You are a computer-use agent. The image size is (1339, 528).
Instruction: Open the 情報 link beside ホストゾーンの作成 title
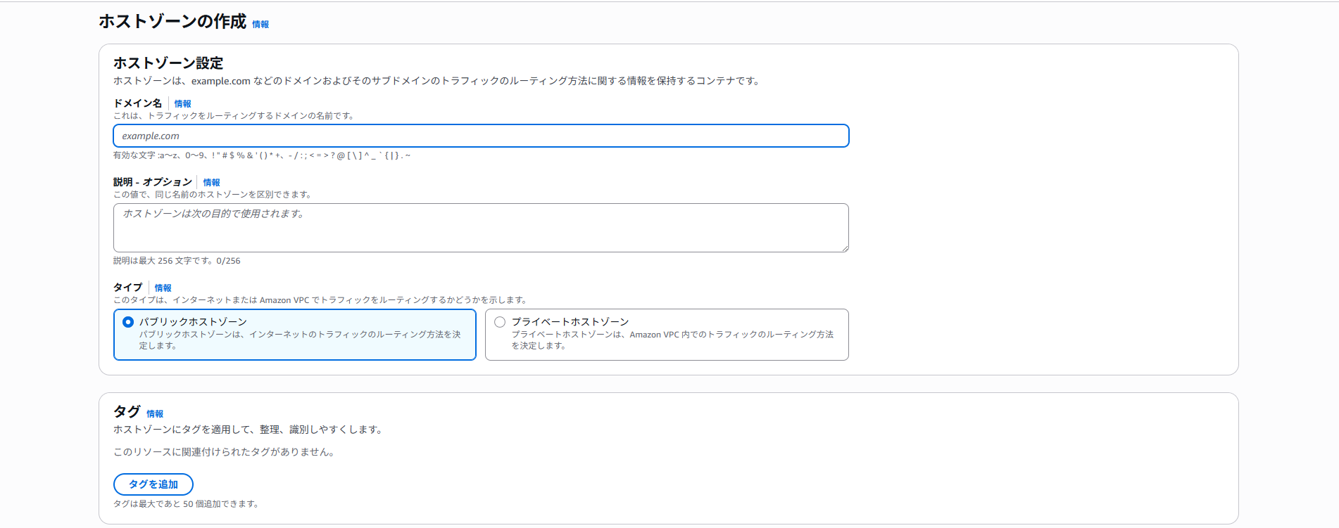click(x=260, y=24)
